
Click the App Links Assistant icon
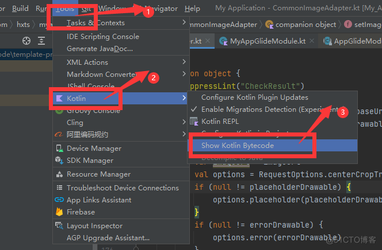pyautogui.click(x=59, y=200)
